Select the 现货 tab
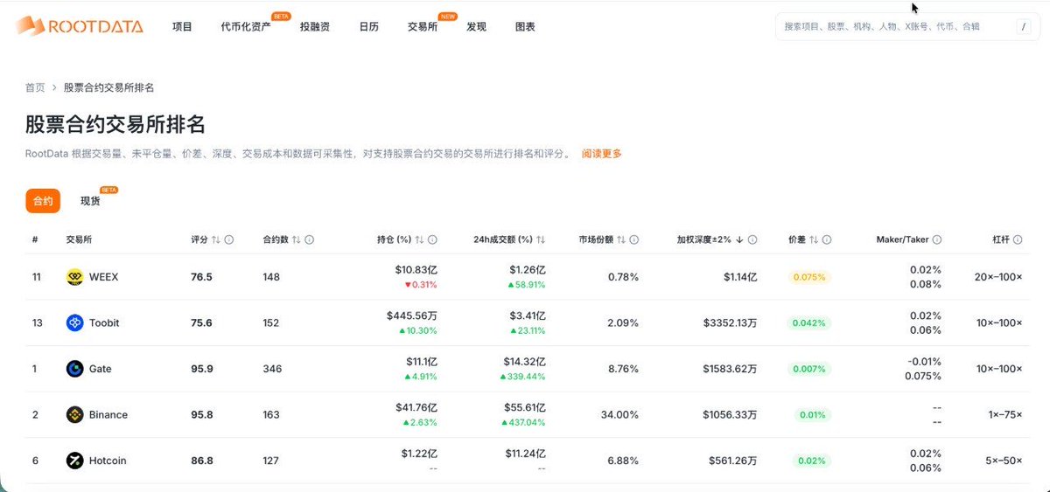 [x=90, y=201]
